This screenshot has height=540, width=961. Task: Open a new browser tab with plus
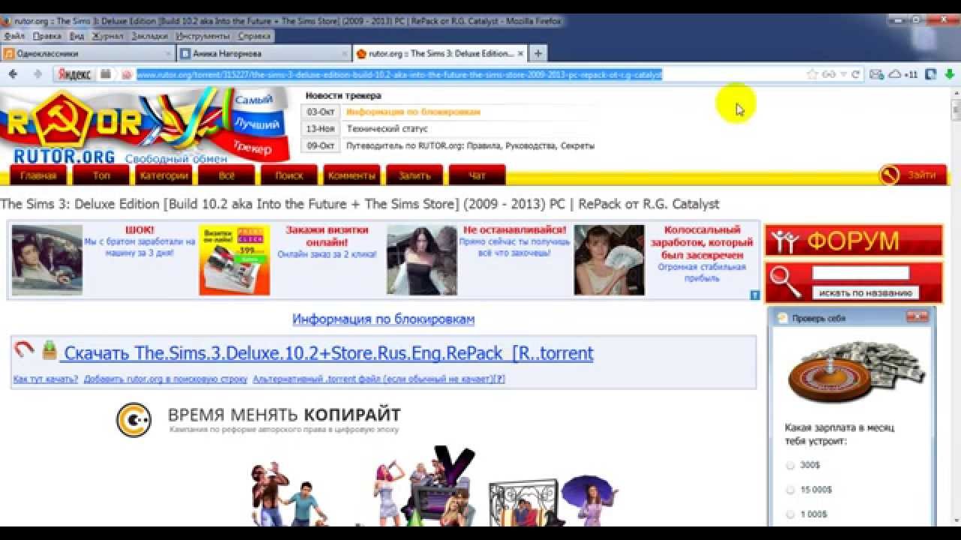pyautogui.click(x=538, y=53)
